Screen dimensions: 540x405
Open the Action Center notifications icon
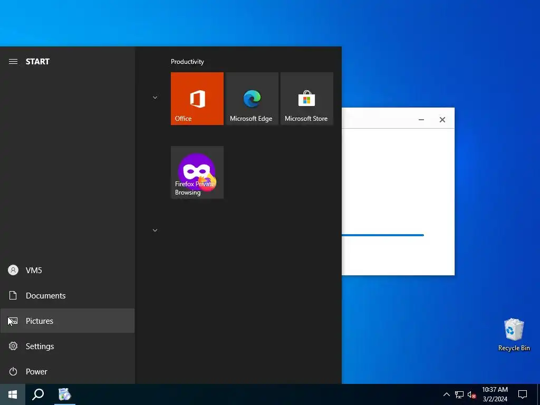click(523, 394)
